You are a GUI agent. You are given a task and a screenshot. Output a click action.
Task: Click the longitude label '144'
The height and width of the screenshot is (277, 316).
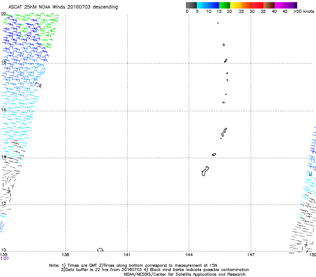[189, 255]
